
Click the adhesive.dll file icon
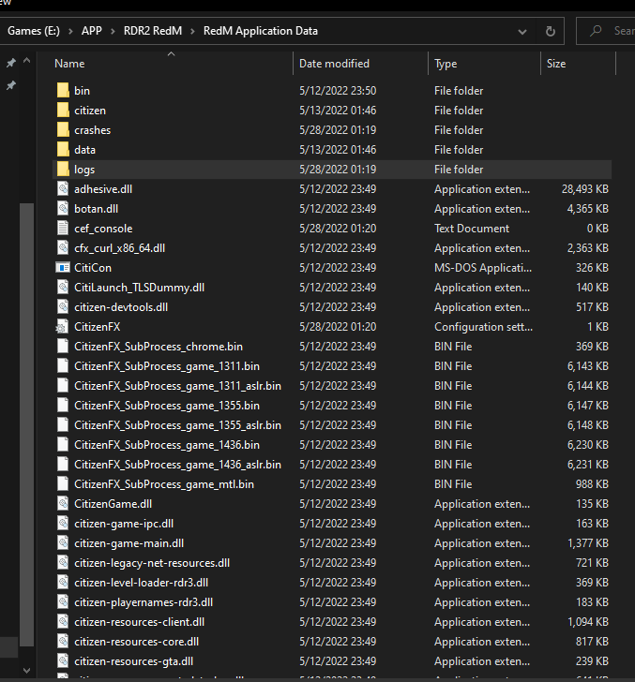click(x=63, y=189)
